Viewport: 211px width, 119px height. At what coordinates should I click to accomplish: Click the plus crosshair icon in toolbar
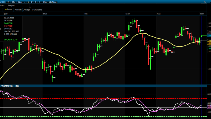tap(25, 2)
